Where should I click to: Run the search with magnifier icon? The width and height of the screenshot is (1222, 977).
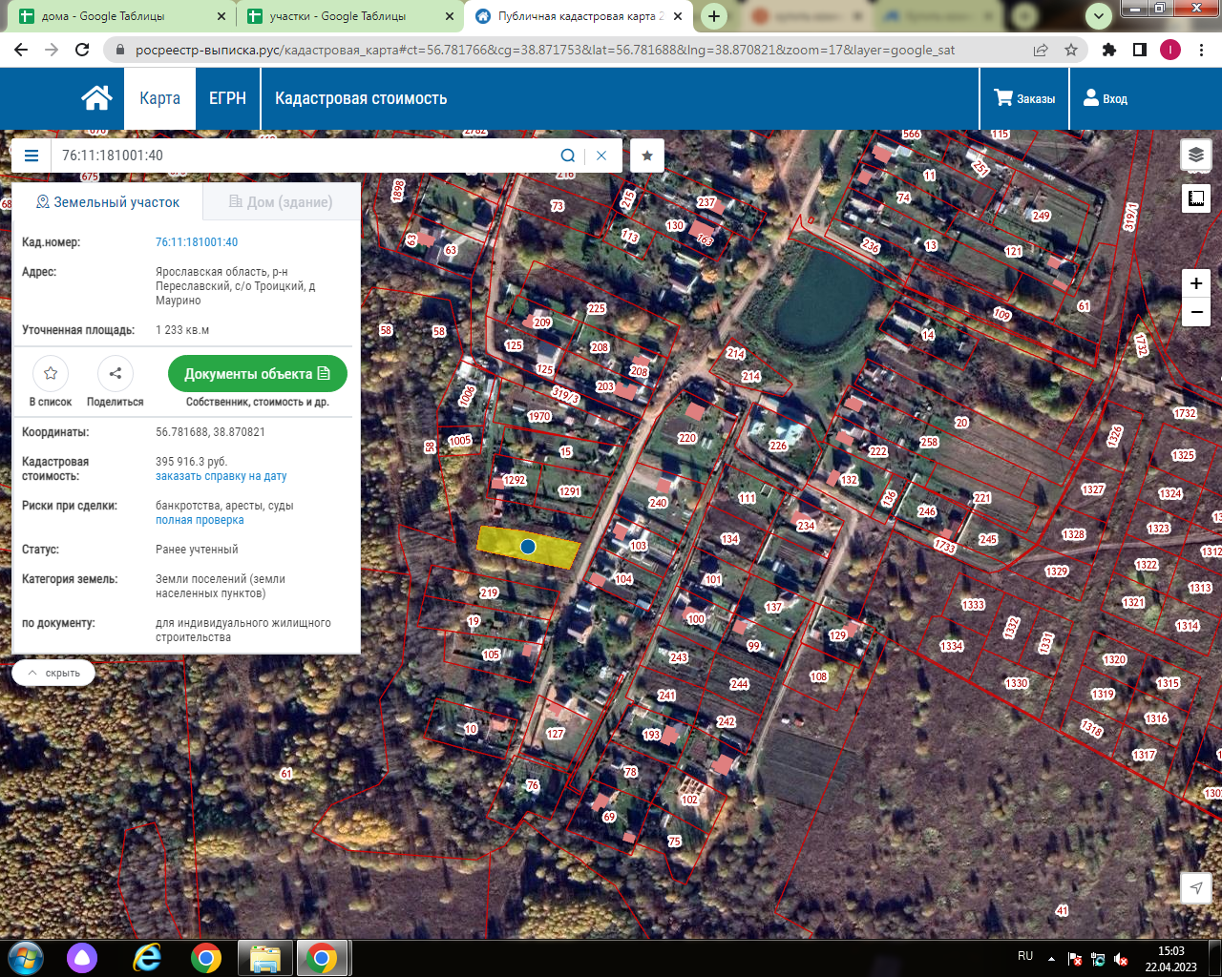pos(568,156)
